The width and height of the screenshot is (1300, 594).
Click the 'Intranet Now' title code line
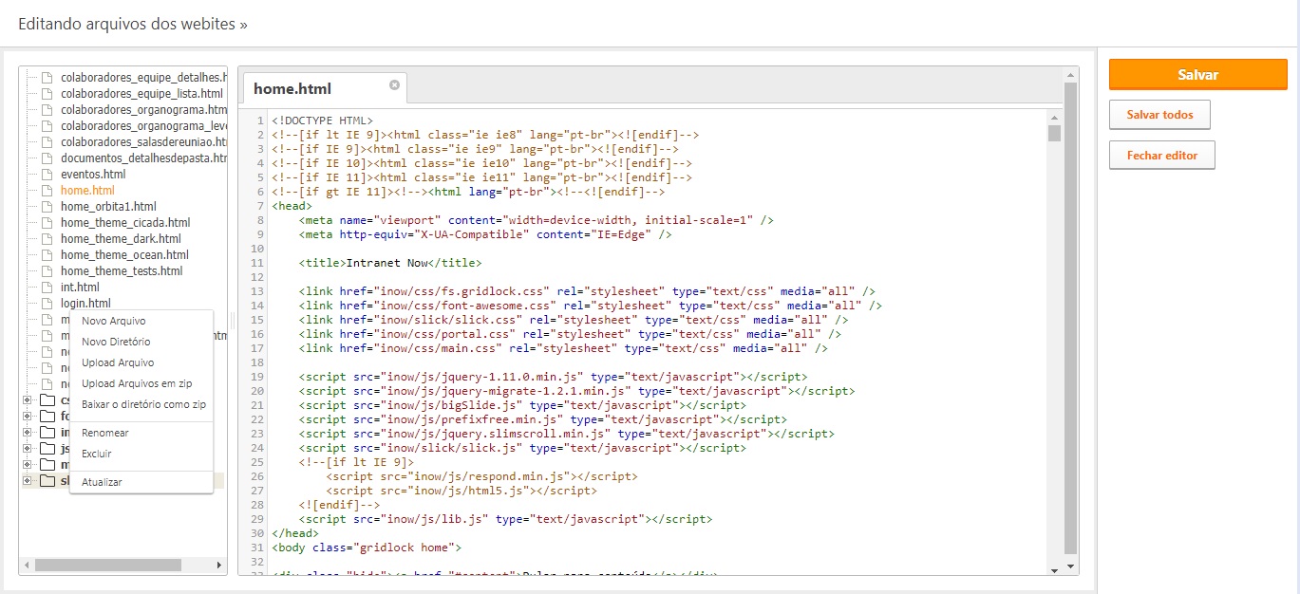coord(389,263)
